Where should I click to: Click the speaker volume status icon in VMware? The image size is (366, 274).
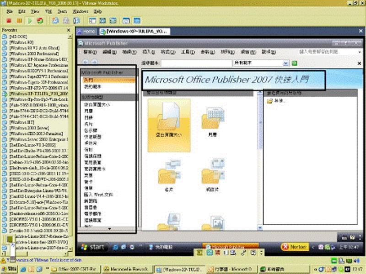357,260
